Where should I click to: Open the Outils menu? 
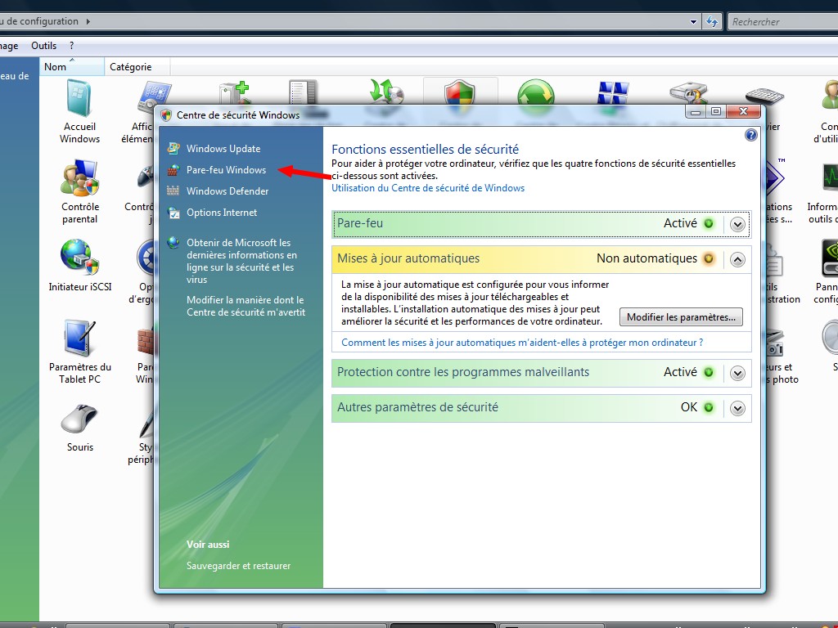(44, 46)
